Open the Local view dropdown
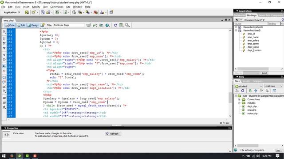This screenshot has height=159, width=284. pyautogui.click(x=273, y=86)
